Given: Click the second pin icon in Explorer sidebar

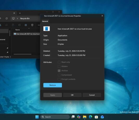Looking at the screenshot, I should click(x=8, y=52).
